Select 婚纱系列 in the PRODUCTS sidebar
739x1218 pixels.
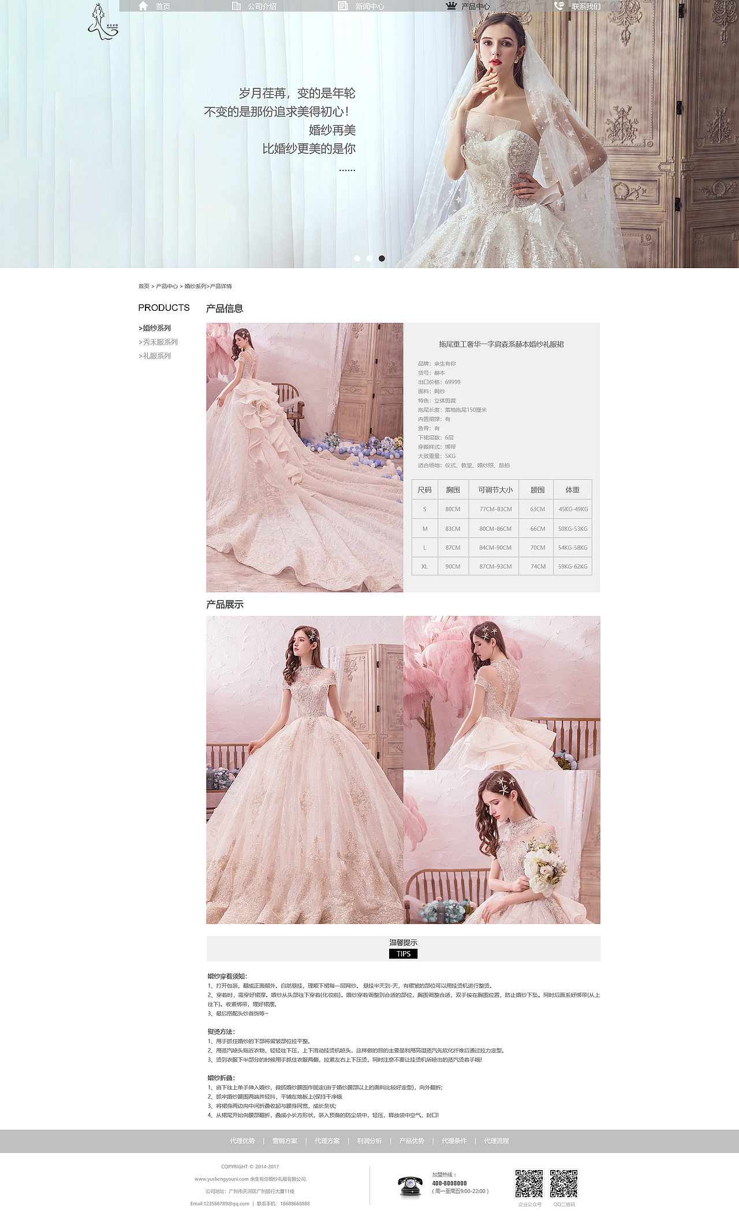[155, 328]
